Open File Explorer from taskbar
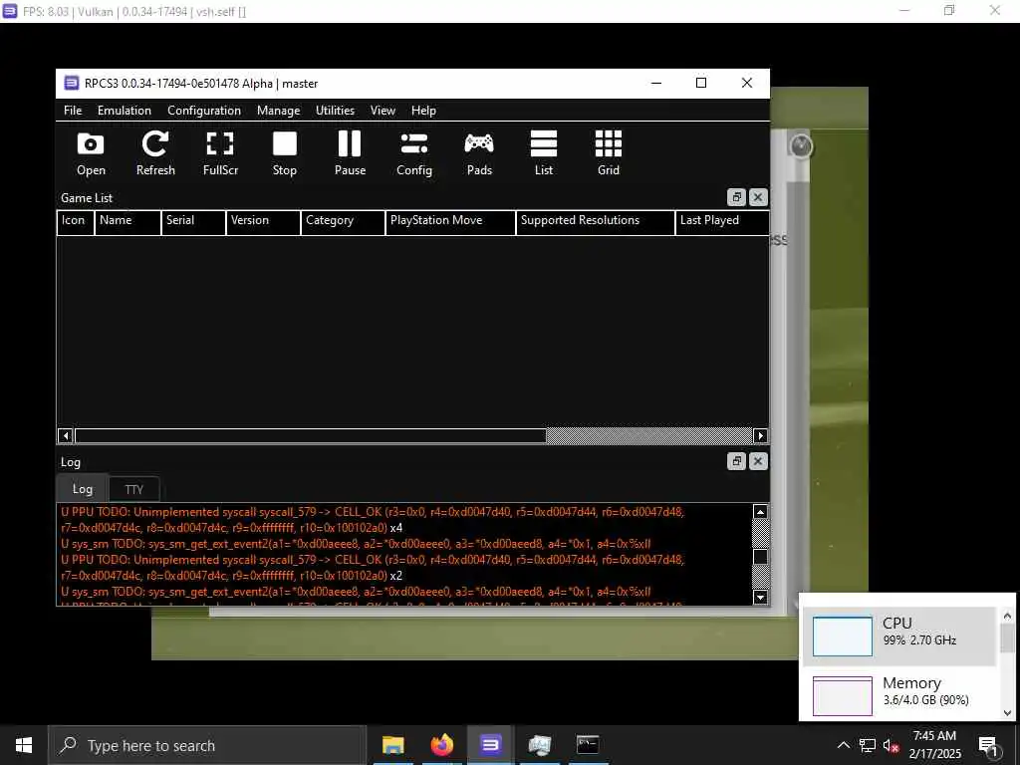 coord(392,745)
